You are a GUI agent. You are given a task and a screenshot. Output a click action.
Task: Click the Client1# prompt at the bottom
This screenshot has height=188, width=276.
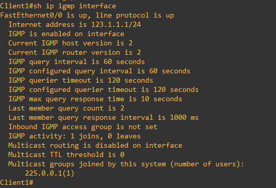pyautogui.click(x=17, y=182)
